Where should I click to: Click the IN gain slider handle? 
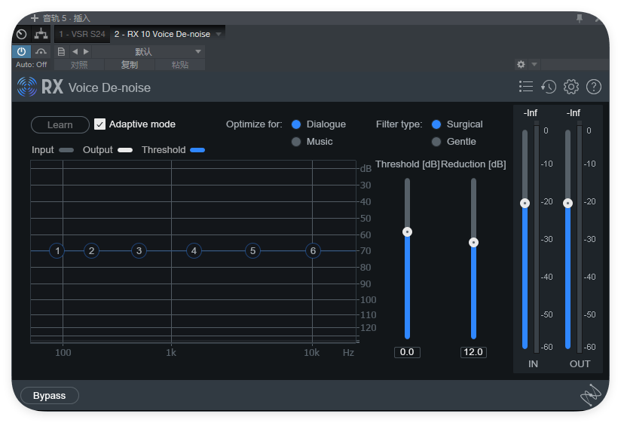point(525,203)
